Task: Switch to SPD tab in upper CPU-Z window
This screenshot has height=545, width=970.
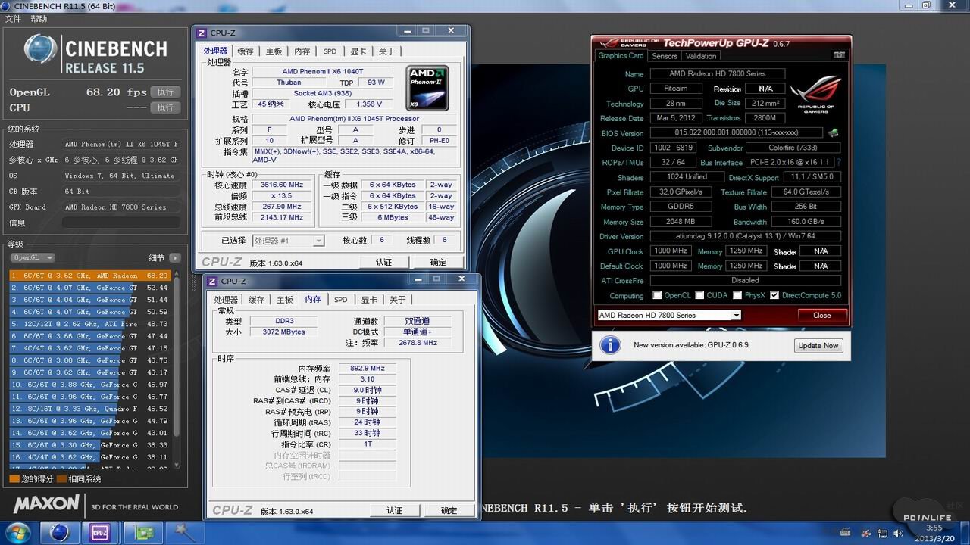Action: [330, 51]
